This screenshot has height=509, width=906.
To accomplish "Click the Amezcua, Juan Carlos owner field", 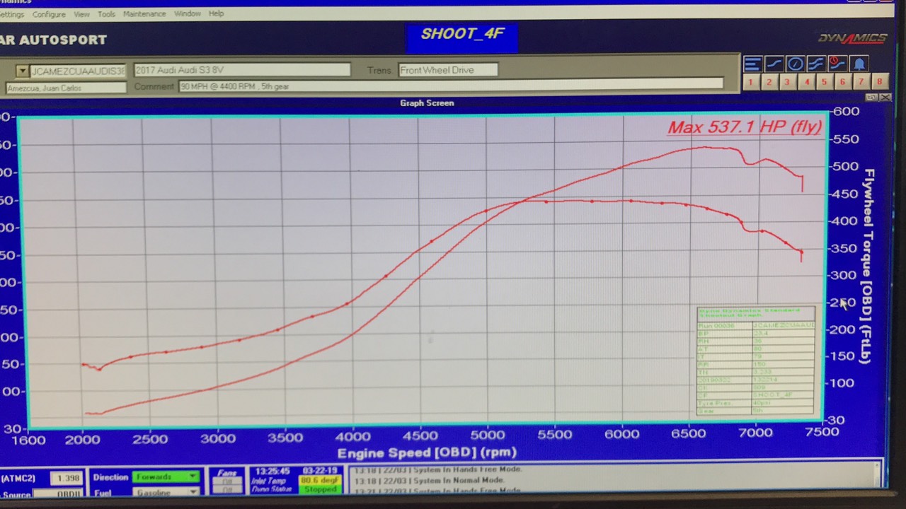I will coord(67,88).
